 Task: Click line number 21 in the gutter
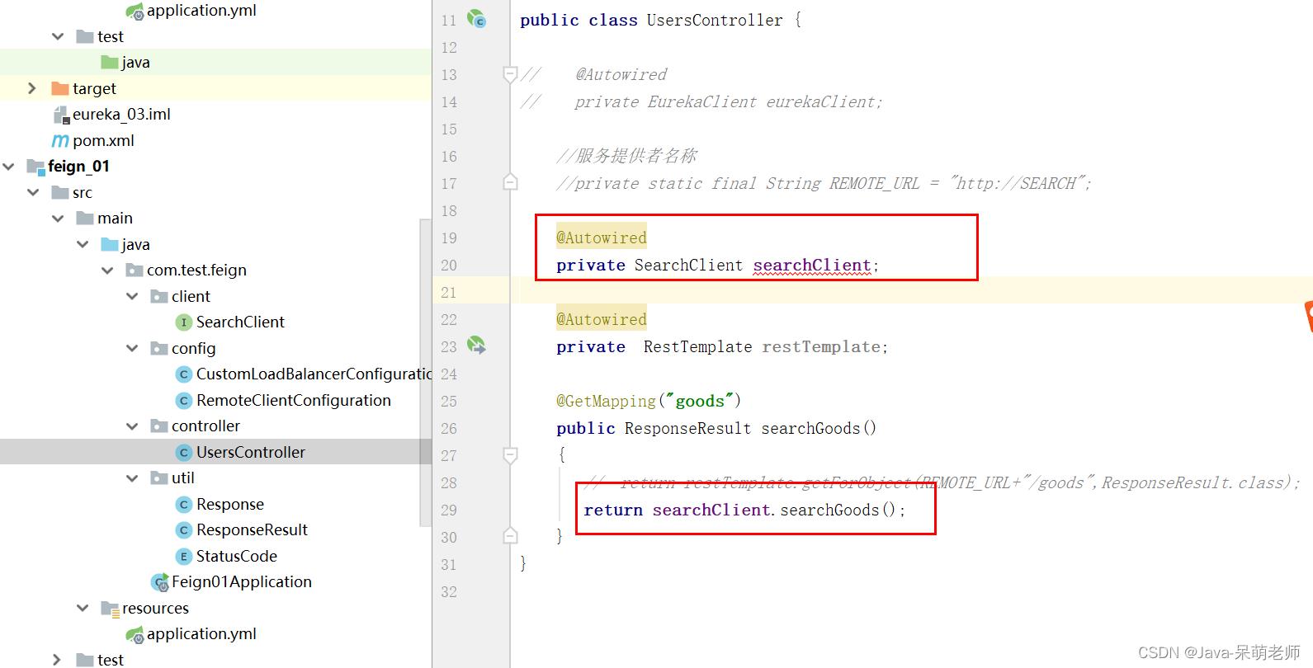click(x=448, y=293)
